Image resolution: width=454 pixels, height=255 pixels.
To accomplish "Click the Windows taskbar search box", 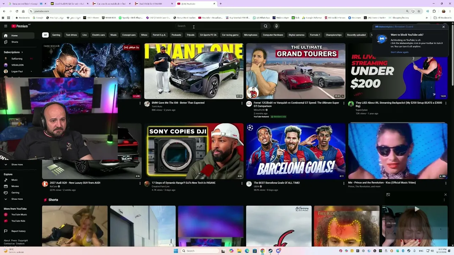I will pyautogui.click(x=200, y=251).
